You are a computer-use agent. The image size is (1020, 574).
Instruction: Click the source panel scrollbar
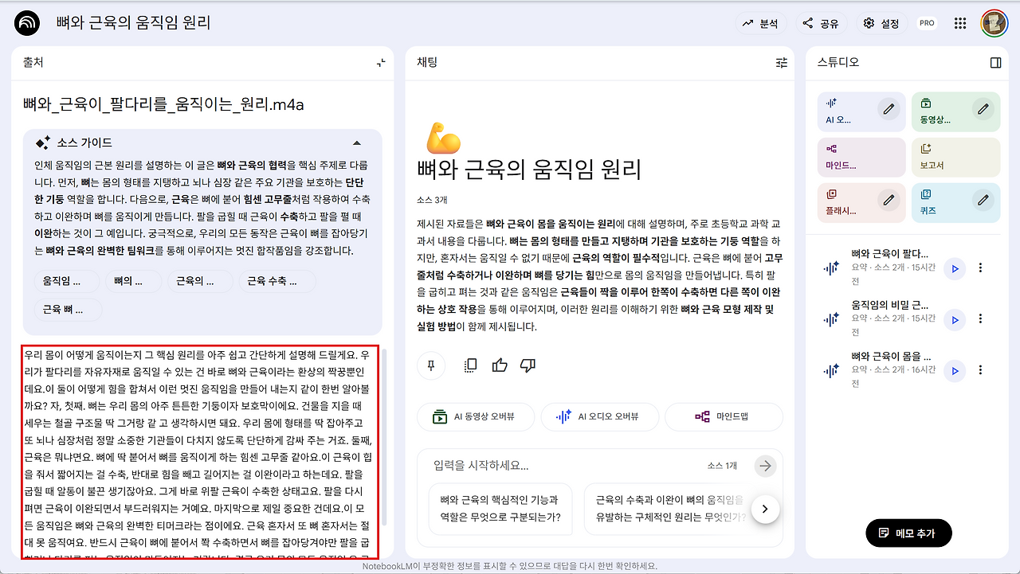[386, 436]
